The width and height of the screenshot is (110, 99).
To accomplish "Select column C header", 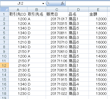I will pos(57,10).
